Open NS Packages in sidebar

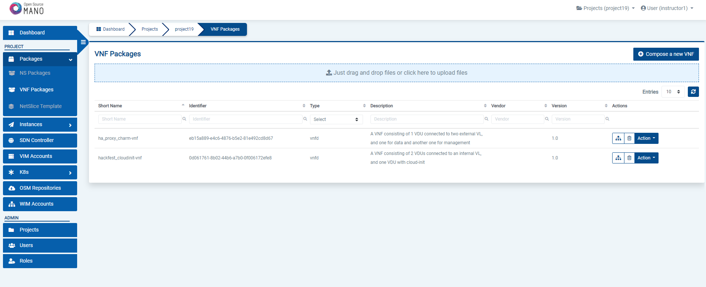click(x=35, y=73)
